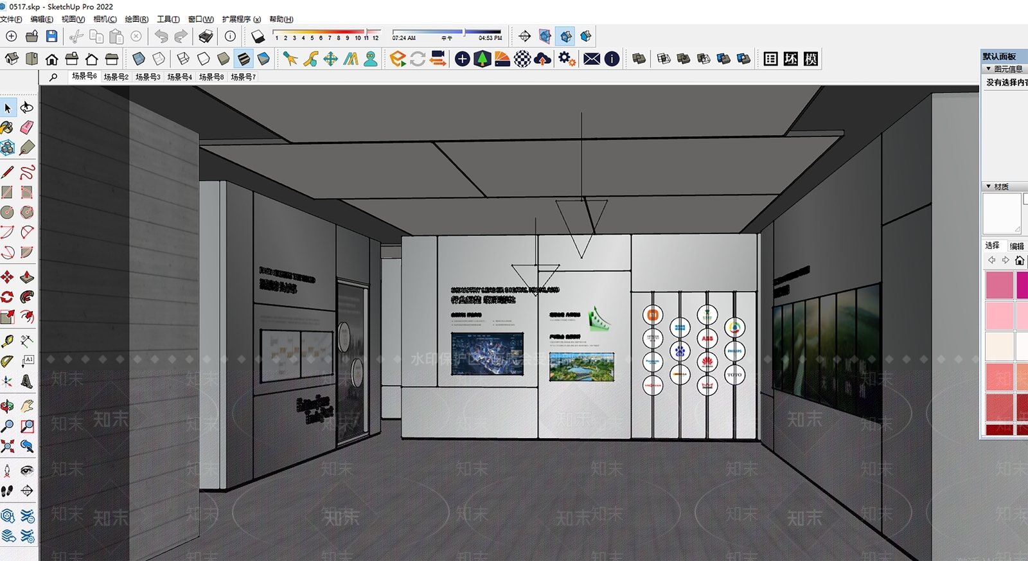Click the wide landscape image on the back wall
Image resolution: width=1028 pixels, height=561 pixels.
[x=581, y=366]
